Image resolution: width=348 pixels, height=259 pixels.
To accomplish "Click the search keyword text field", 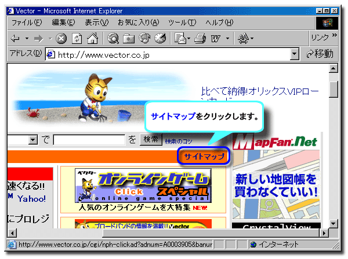I will click(89, 140).
